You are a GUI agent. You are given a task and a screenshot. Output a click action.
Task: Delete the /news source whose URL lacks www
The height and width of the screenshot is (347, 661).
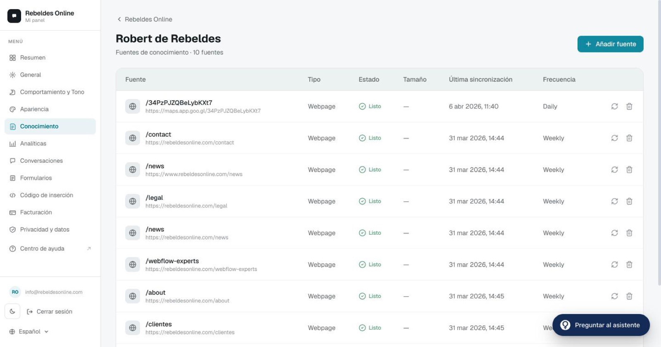point(629,233)
